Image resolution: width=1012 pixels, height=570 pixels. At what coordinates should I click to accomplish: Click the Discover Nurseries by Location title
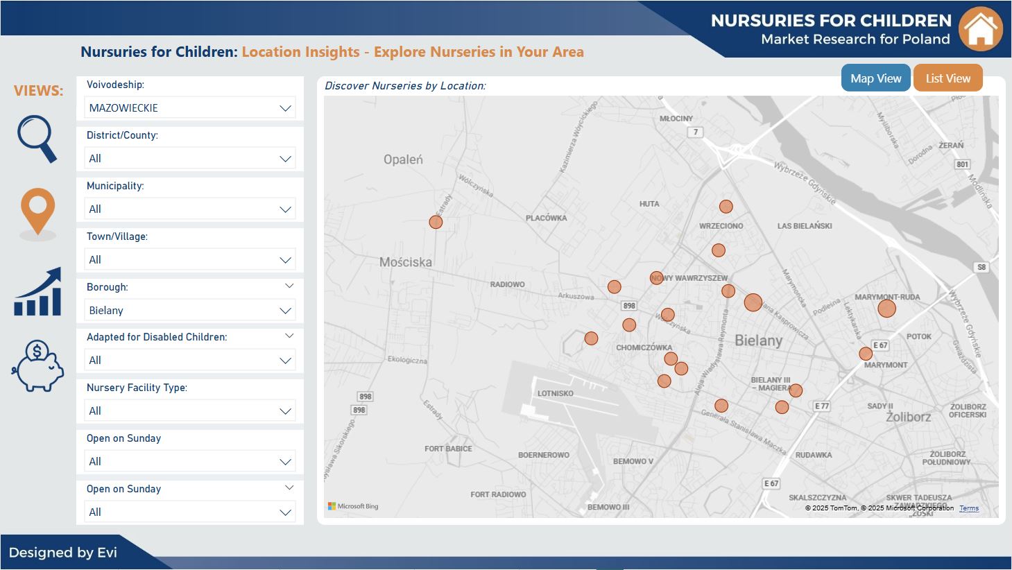click(x=405, y=86)
